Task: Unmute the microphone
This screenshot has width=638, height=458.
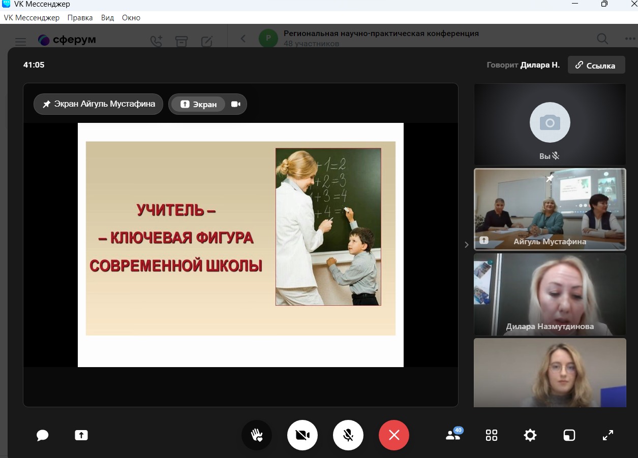Action: click(x=348, y=435)
